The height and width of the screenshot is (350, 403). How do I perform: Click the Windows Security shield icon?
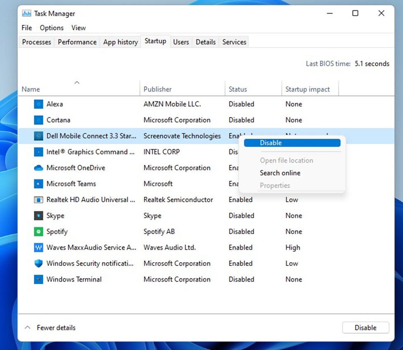pos(38,263)
